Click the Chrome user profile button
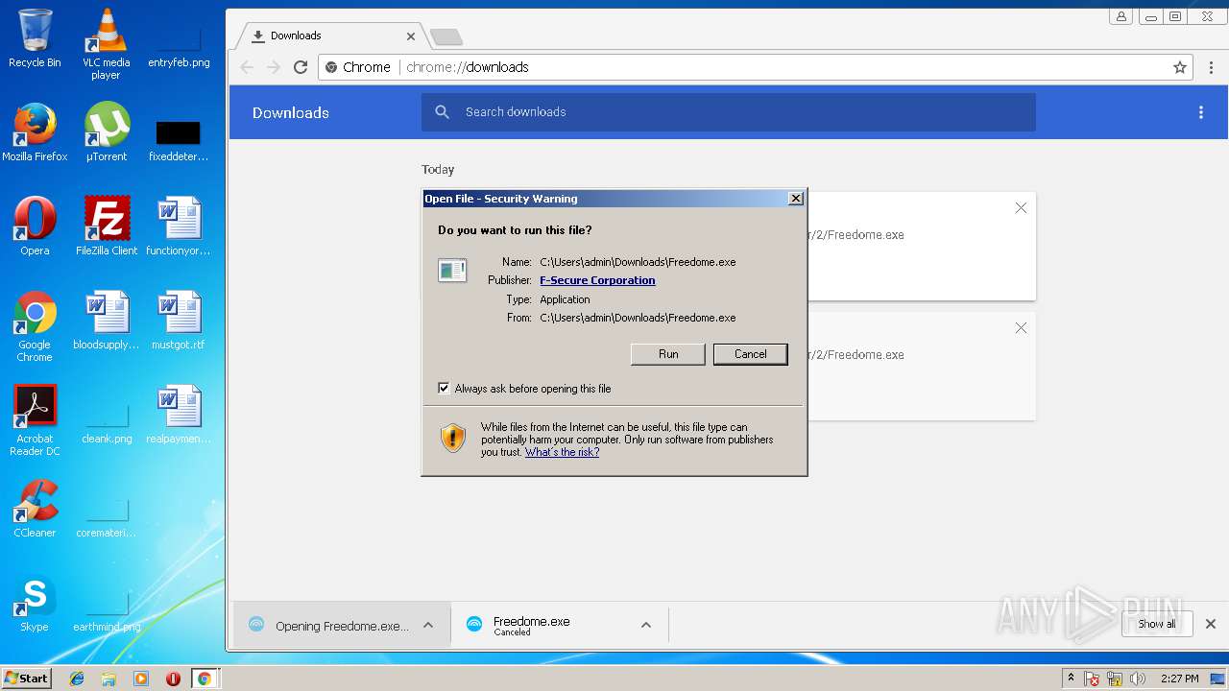The image size is (1229, 691). [1121, 16]
